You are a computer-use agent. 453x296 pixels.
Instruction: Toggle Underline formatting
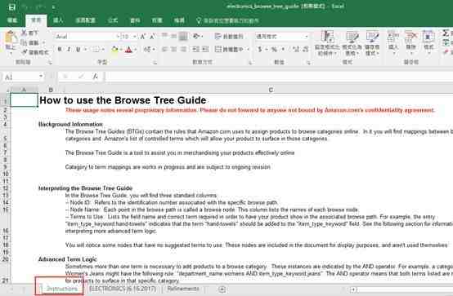pos(78,49)
